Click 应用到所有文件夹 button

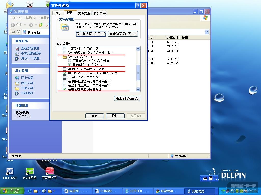click(x=91, y=34)
